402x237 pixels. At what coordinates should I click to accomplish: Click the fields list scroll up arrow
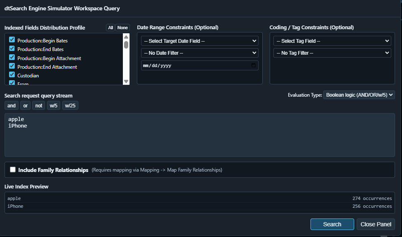[x=126, y=37]
